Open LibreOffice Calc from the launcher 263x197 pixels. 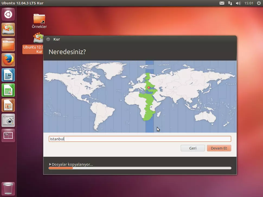(x=8, y=90)
